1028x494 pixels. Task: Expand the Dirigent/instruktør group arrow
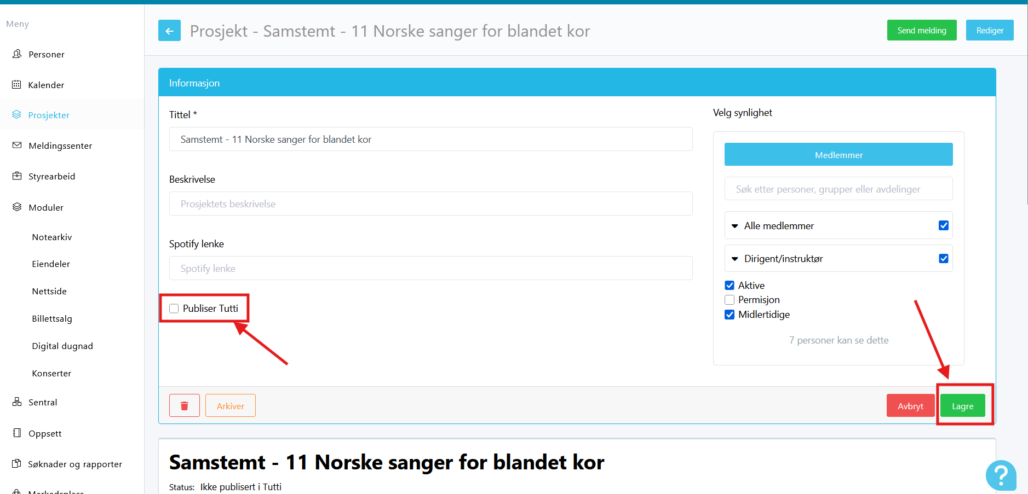735,259
